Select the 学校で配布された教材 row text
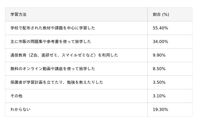202x124 pixels. coord(53,28)
